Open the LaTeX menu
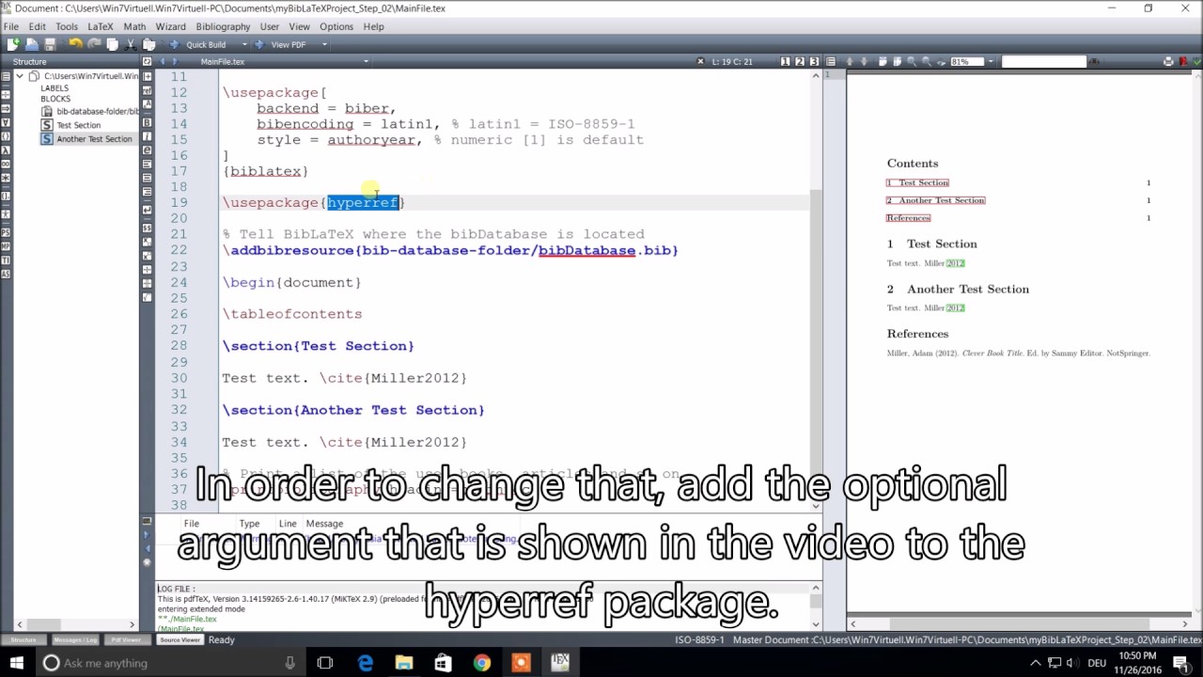1203x677 pixels. (x=101, y=26)
